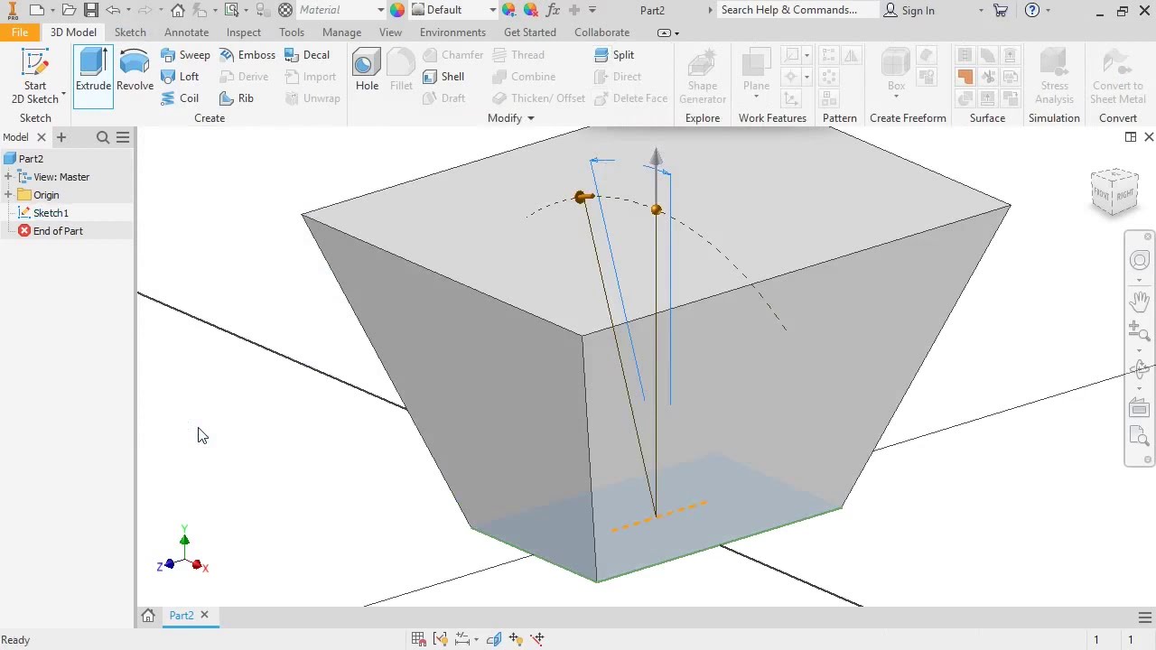Open the appearance color wheel icon
1156x650 pixels.
pos(397,10)
